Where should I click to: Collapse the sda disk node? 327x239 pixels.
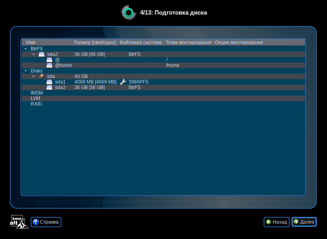coord(33,76)
